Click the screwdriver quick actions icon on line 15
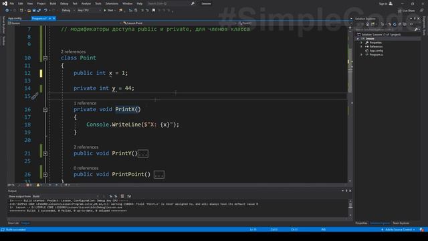Viewport: 428px width, 241px height. [35, 96]
